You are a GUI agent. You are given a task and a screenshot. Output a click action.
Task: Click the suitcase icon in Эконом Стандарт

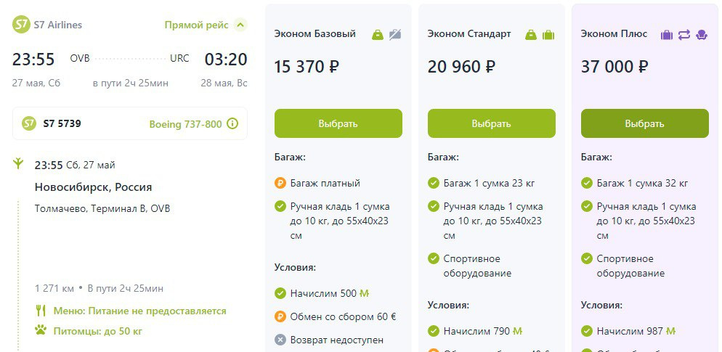tap(548, 35)
